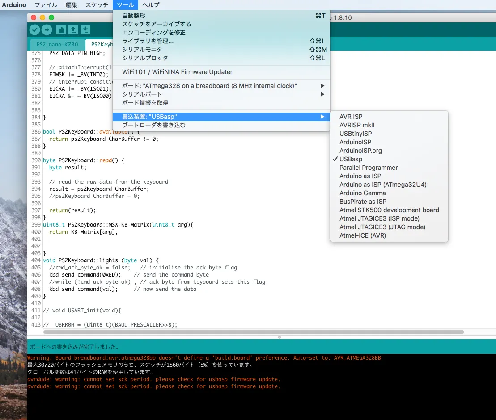Click line number 404 in gutter
This screenshot has height=420, width=496.
click(36, 260)
